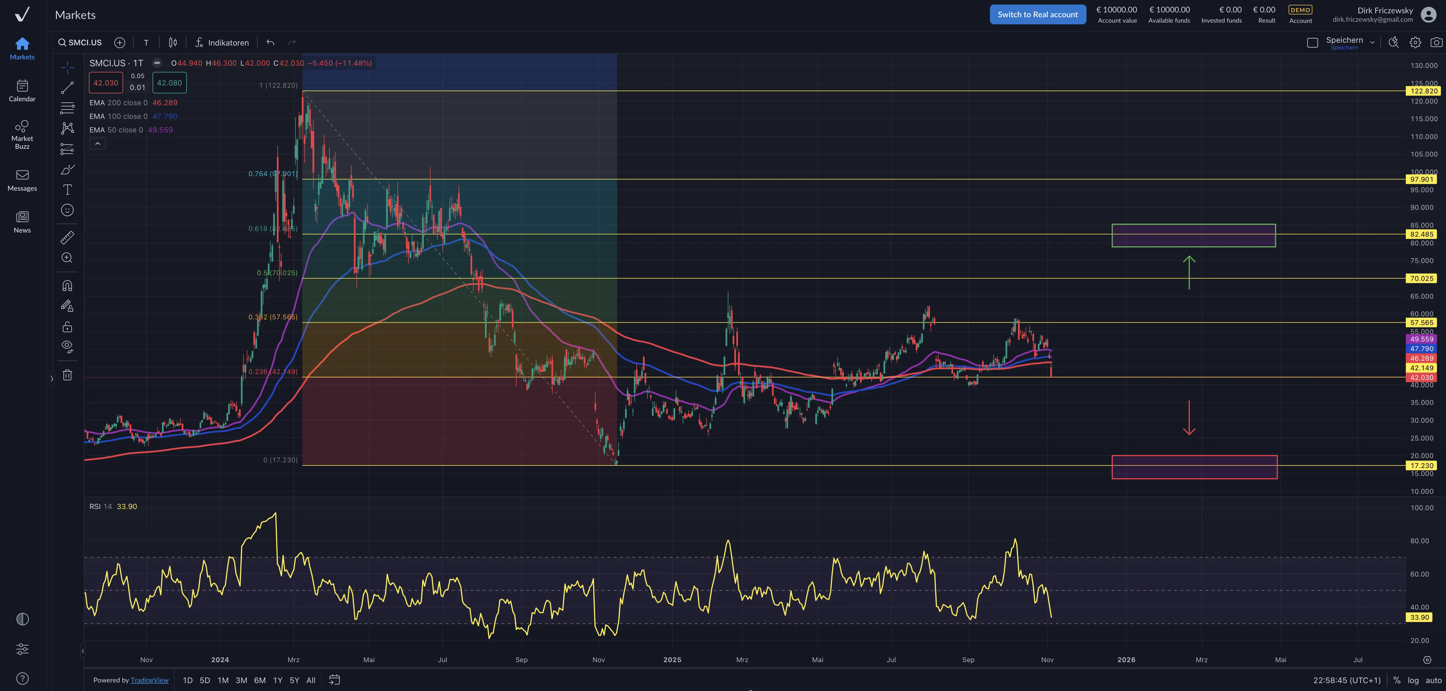The image size is (1446, 691).
Task: Toggle the log scale option
Action: pyautogui.click(x=1413, y=680)
